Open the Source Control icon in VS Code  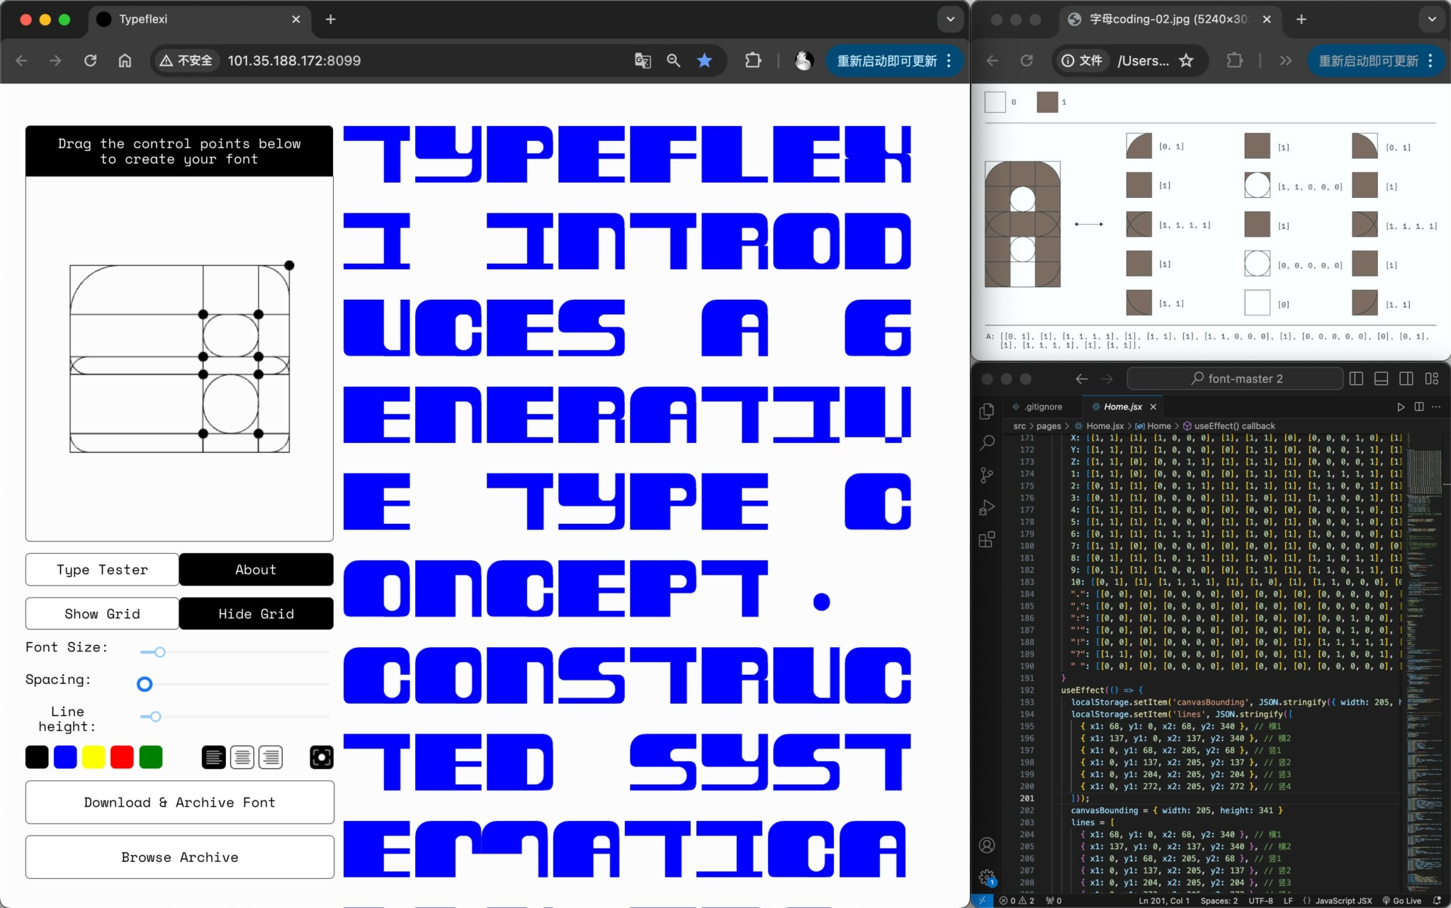tap(986, 475)
